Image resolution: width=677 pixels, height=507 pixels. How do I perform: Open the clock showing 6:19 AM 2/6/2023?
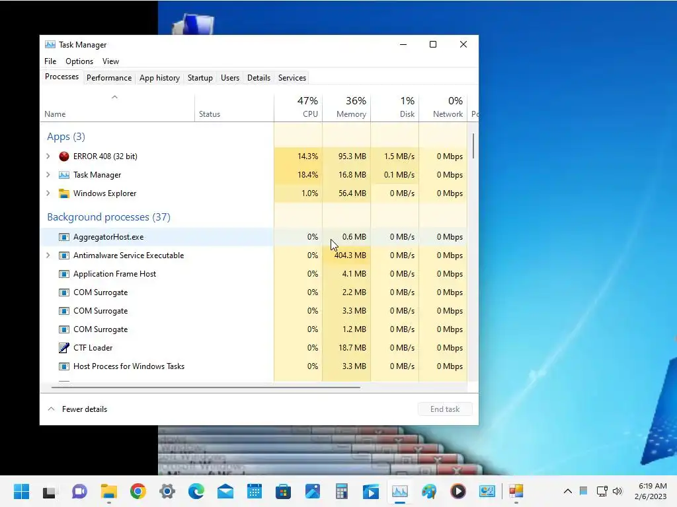pyautogui.click(x=651, y=491)
